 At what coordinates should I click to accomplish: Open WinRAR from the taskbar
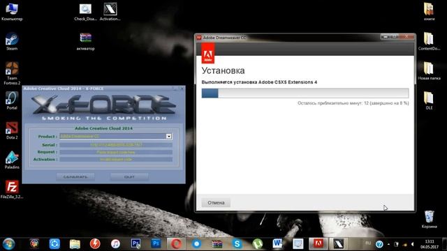coord(217,244)
